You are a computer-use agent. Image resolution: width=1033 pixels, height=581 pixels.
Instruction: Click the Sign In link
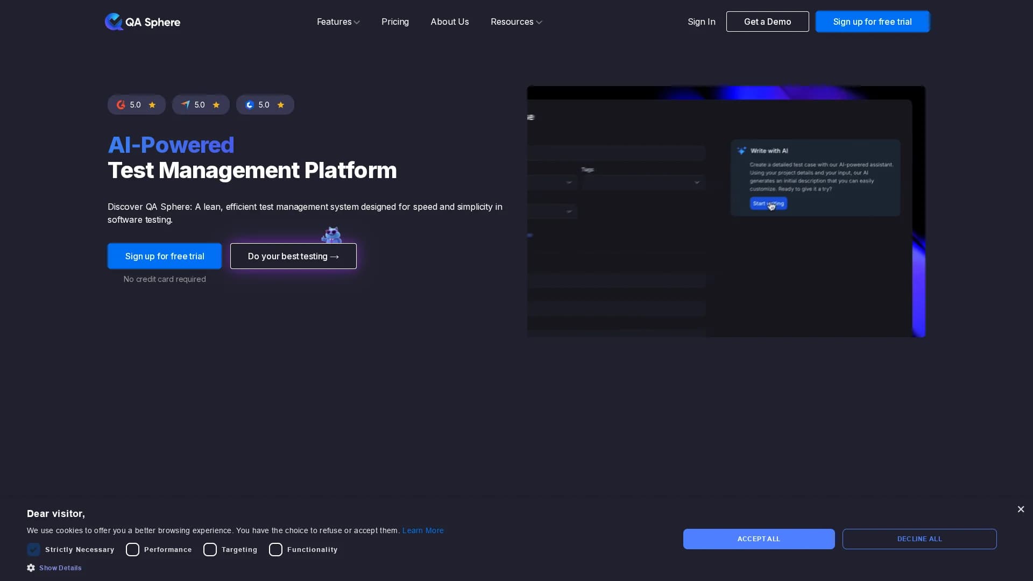(701, 22)
